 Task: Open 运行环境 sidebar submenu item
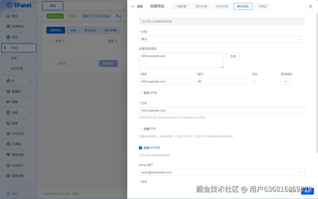[17, 69]
